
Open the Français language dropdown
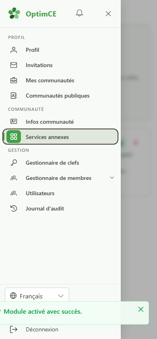pos(37,296)
